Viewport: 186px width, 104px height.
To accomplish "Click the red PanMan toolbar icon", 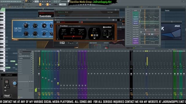I will point(82,22).
